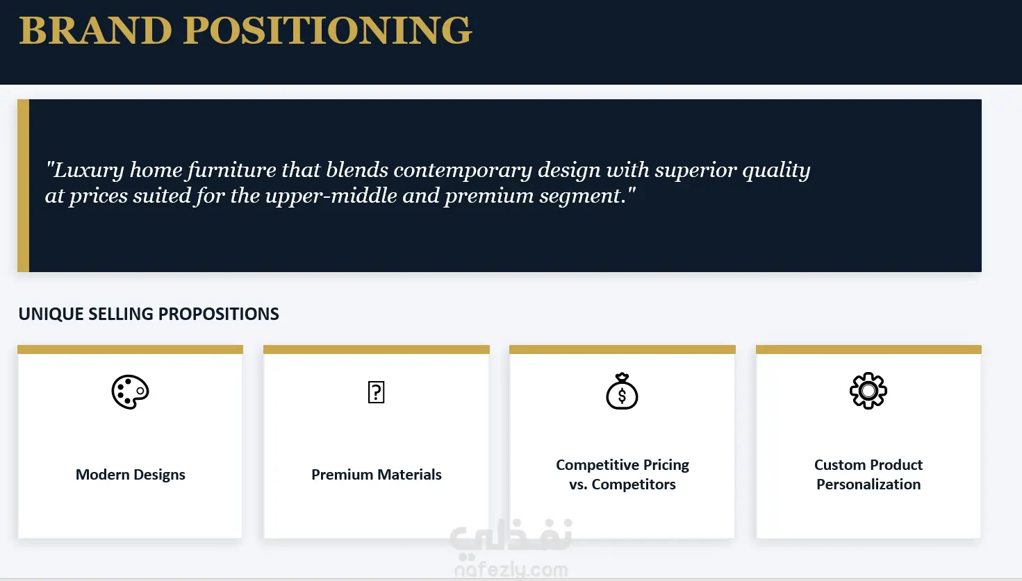Click the Custom Product Personalization text
Image resolution: width=1022 pixels, height=581 pixels.
point(868,475)
